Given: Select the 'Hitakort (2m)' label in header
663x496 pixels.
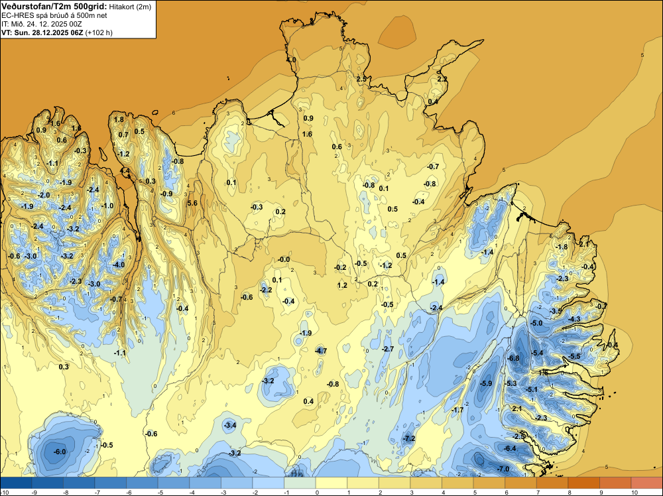Looking at the screenshot, I should [x=130, y=7].
